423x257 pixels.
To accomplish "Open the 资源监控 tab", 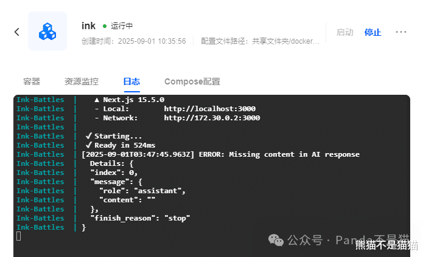I will pos(82,81).
